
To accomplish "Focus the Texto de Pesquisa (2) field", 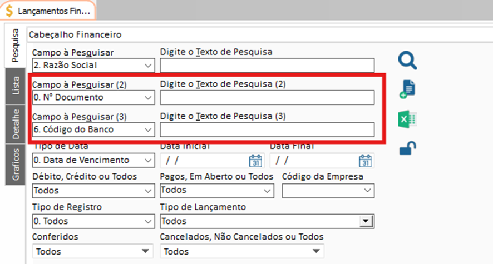I will tap(267, 98).
